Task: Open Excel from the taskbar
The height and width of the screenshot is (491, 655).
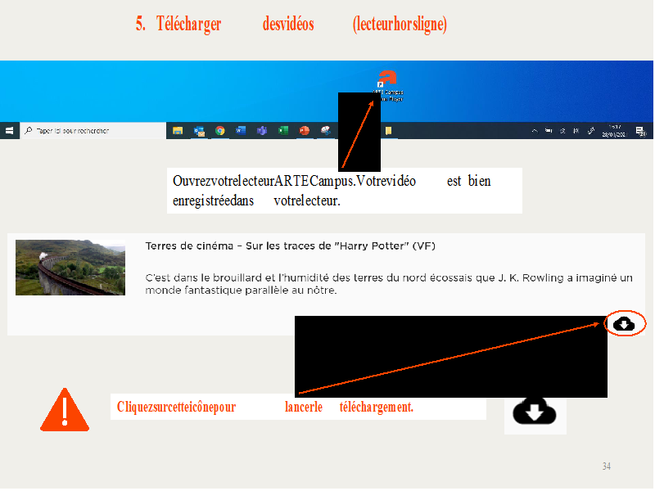Action: click(x=283, y=131)
